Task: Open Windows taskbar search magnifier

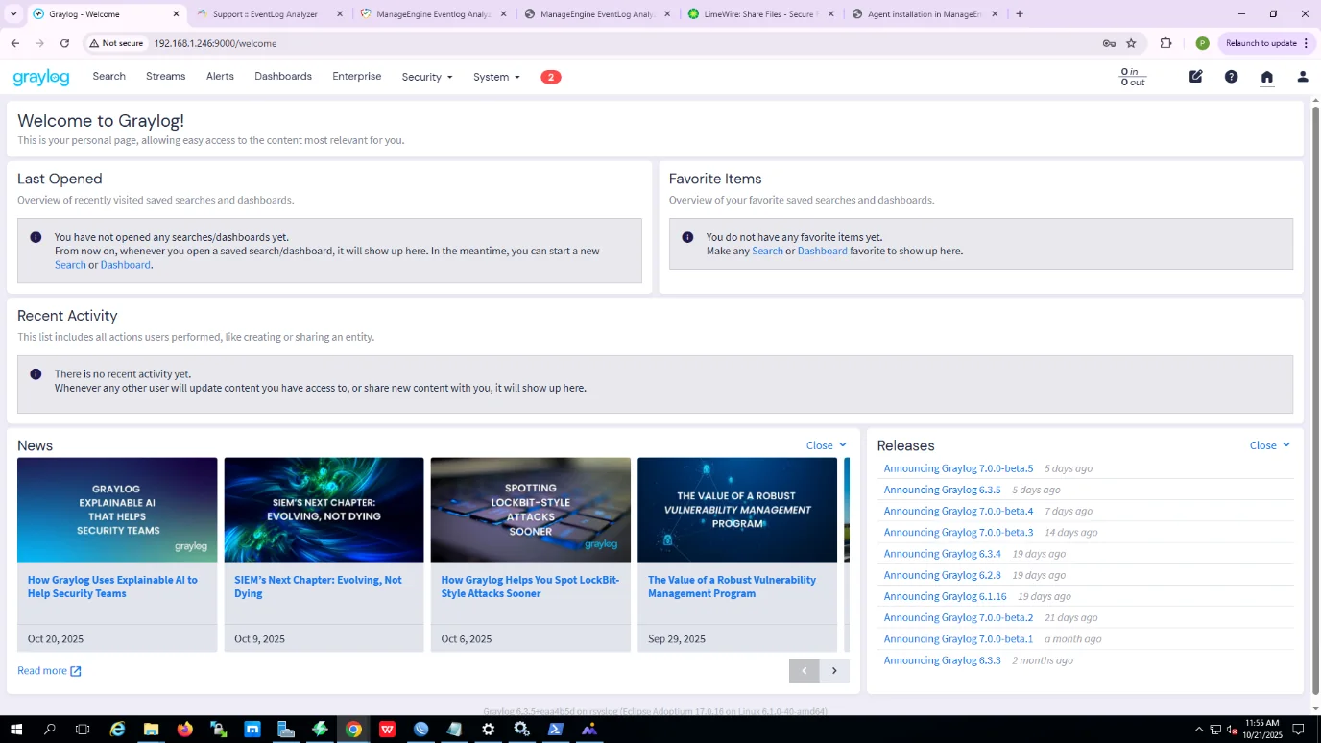Action: click(x=50, y=730)
